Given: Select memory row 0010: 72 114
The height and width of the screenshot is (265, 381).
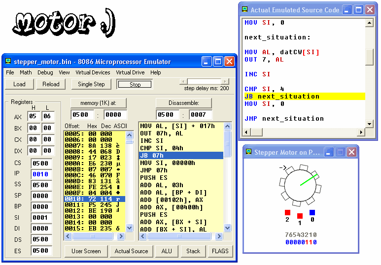Looking at the screenshot, I should pyautogui.click(x=95, y=199).
